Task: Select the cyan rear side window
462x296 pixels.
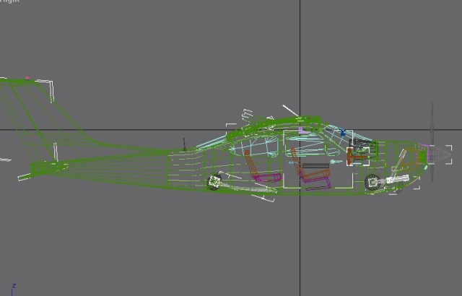Action: [x=254, y=147]
